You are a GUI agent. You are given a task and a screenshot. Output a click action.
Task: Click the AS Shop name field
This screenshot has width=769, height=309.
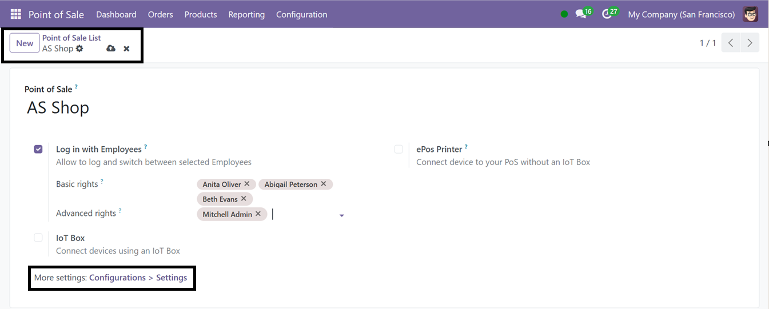tap(58, 107)
